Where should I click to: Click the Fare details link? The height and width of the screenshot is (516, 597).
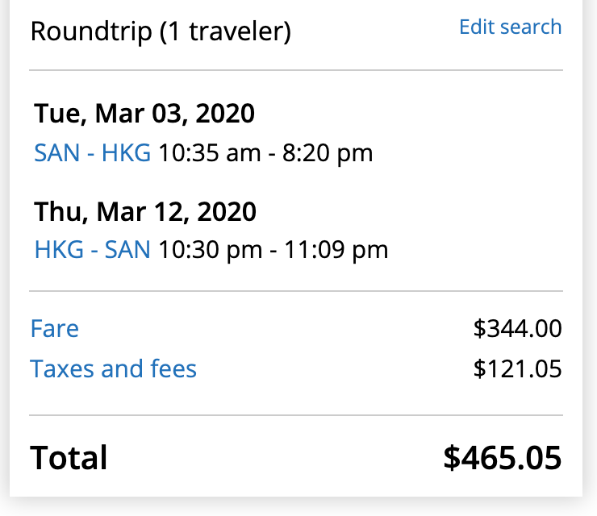coord(55,328)
